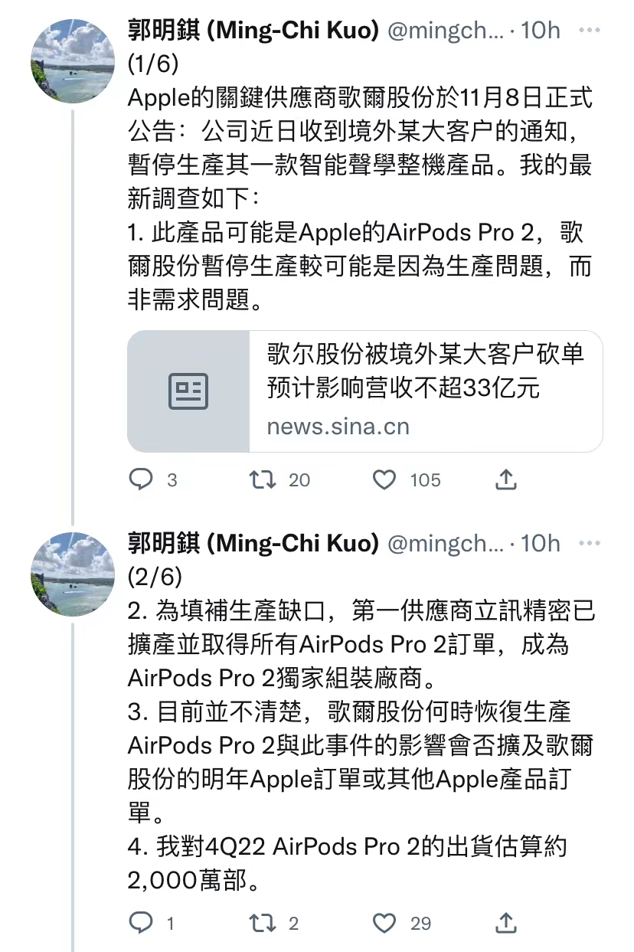This screenshot has height=952, width=634.
Task: Reply to the second tweet (2/6)
Action: (x=142, y=923)
